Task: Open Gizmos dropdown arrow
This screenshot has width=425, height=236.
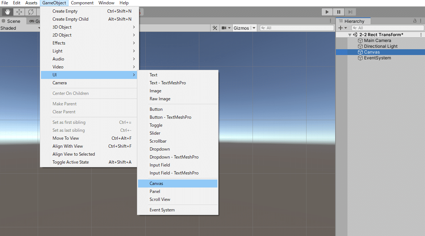Action: 254,28
